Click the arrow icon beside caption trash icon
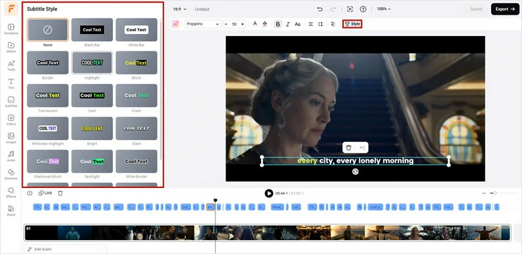The image size is (522, 254). pyautogui.click(x=362, y=147)
